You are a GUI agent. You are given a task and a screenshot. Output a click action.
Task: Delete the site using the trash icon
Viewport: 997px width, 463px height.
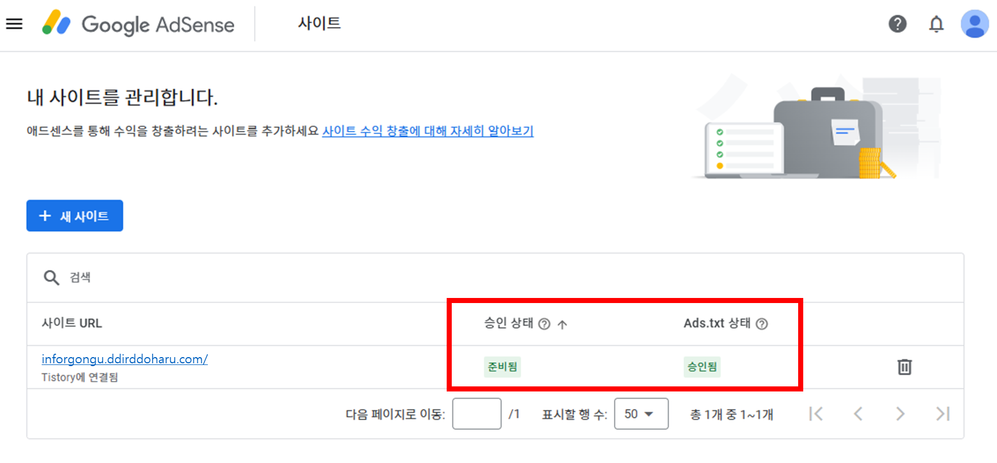pyautogui.click(x=905, y=367)
